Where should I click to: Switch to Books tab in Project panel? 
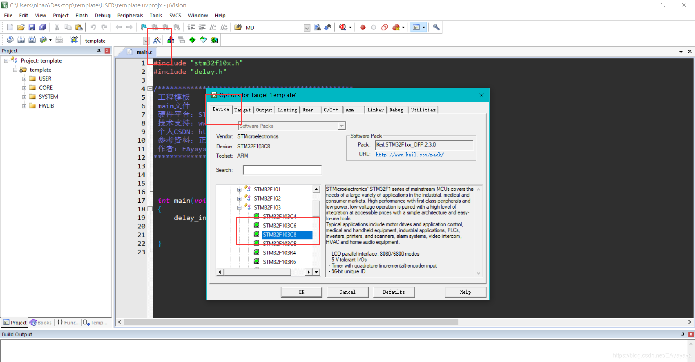coord(41,323)
